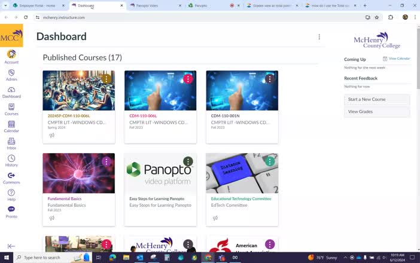Open options menu on CDM-110-001N card

coord(270,79)
